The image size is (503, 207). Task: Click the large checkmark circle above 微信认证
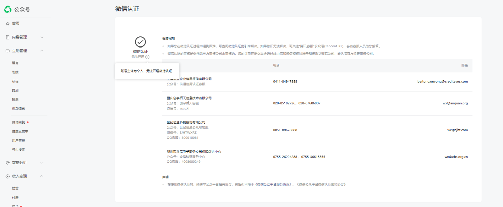click(140, 42)
